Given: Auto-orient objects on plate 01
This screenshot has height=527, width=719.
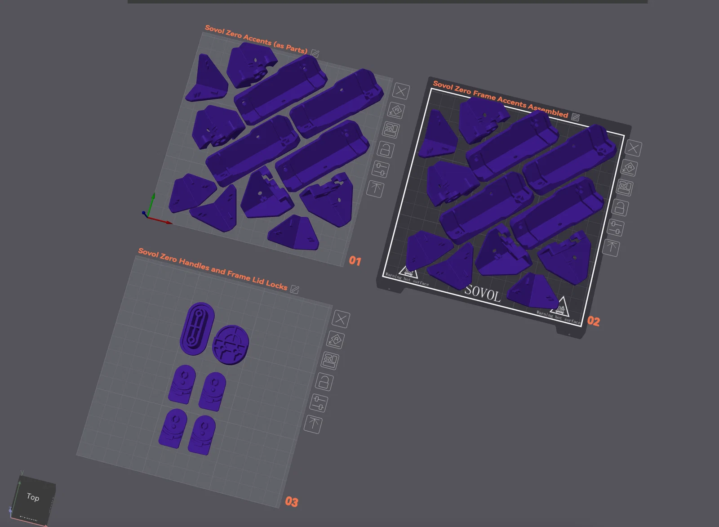Looking at the screenshot, I should tap(396, 110).
